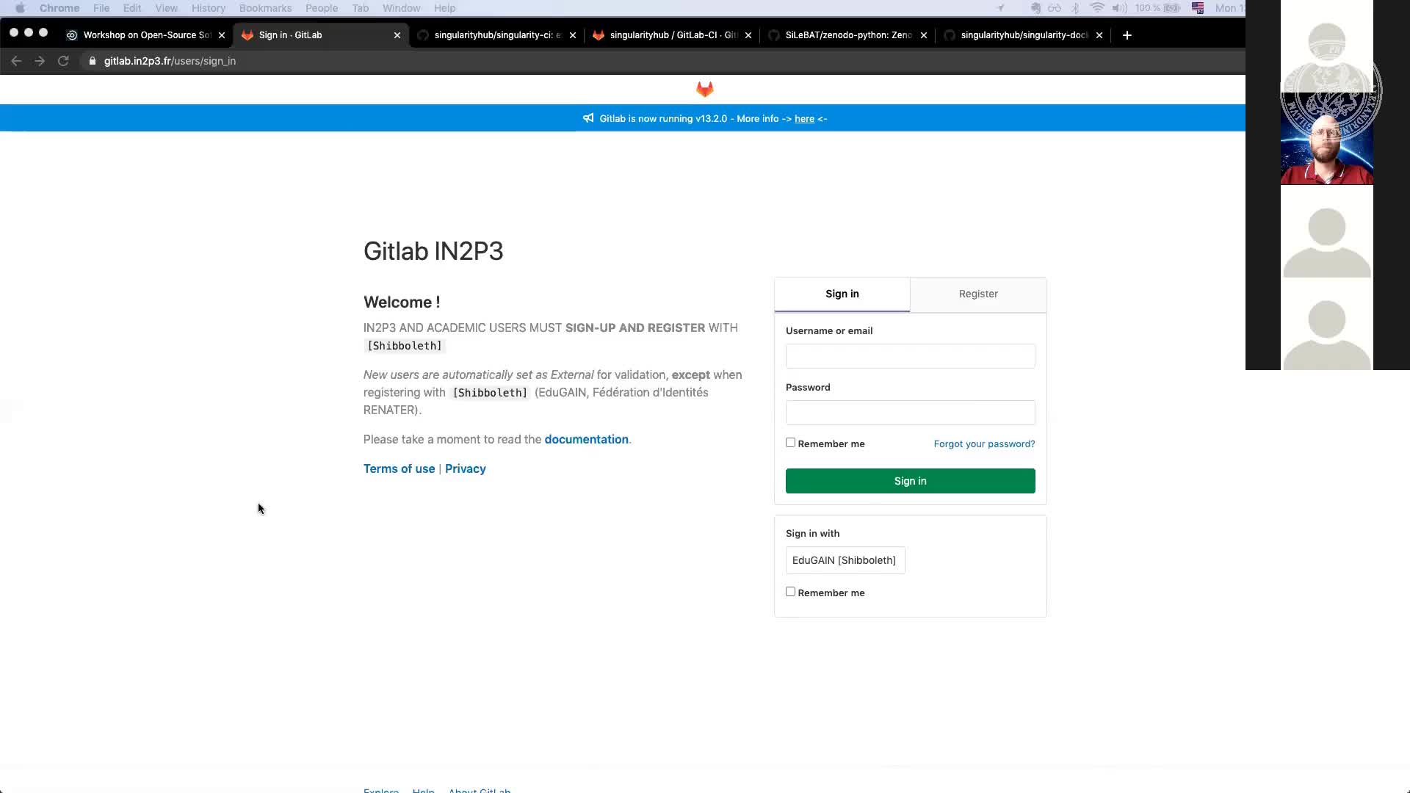Open Forgot your password link
The width and height of the screenshot is (1410, 793).
984,443
